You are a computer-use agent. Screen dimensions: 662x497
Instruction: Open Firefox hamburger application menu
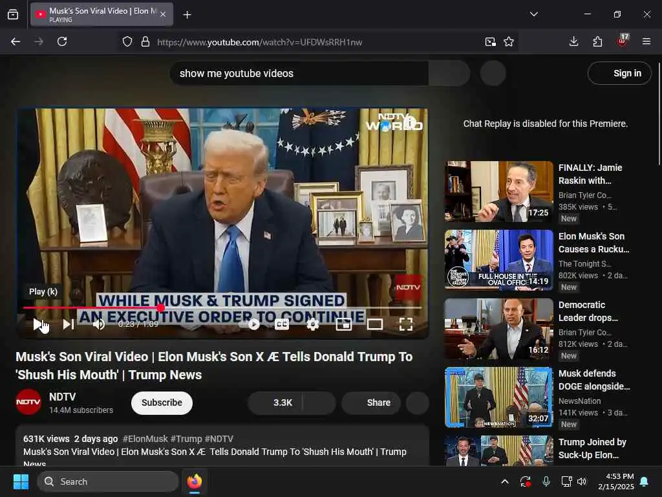pyautogui.click(x=646, y=41)
